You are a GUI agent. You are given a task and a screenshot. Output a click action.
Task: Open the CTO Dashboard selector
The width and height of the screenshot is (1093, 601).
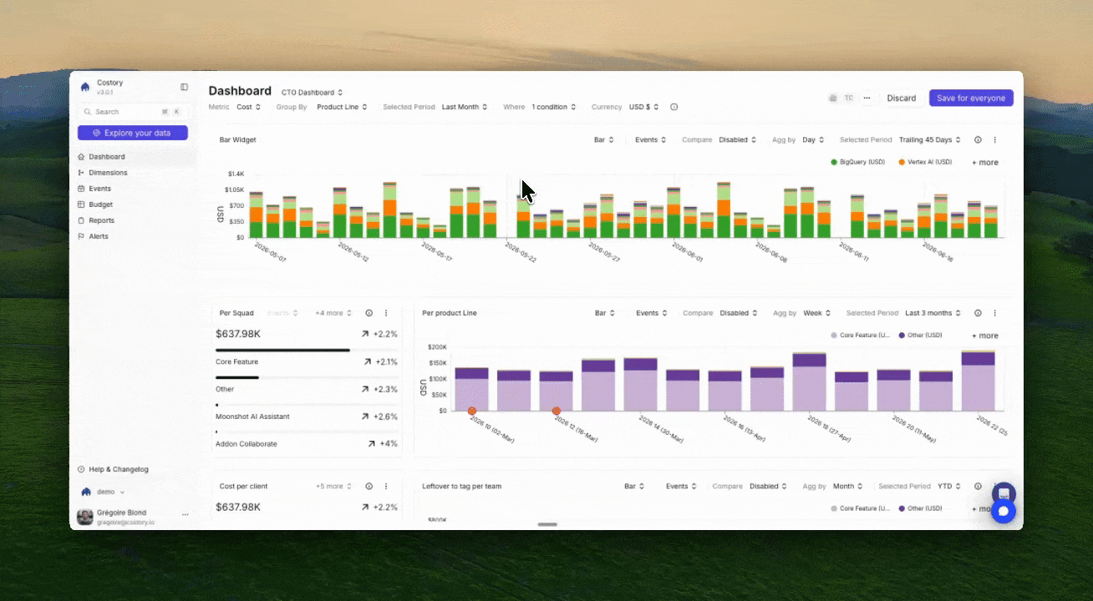click(313, 93)
